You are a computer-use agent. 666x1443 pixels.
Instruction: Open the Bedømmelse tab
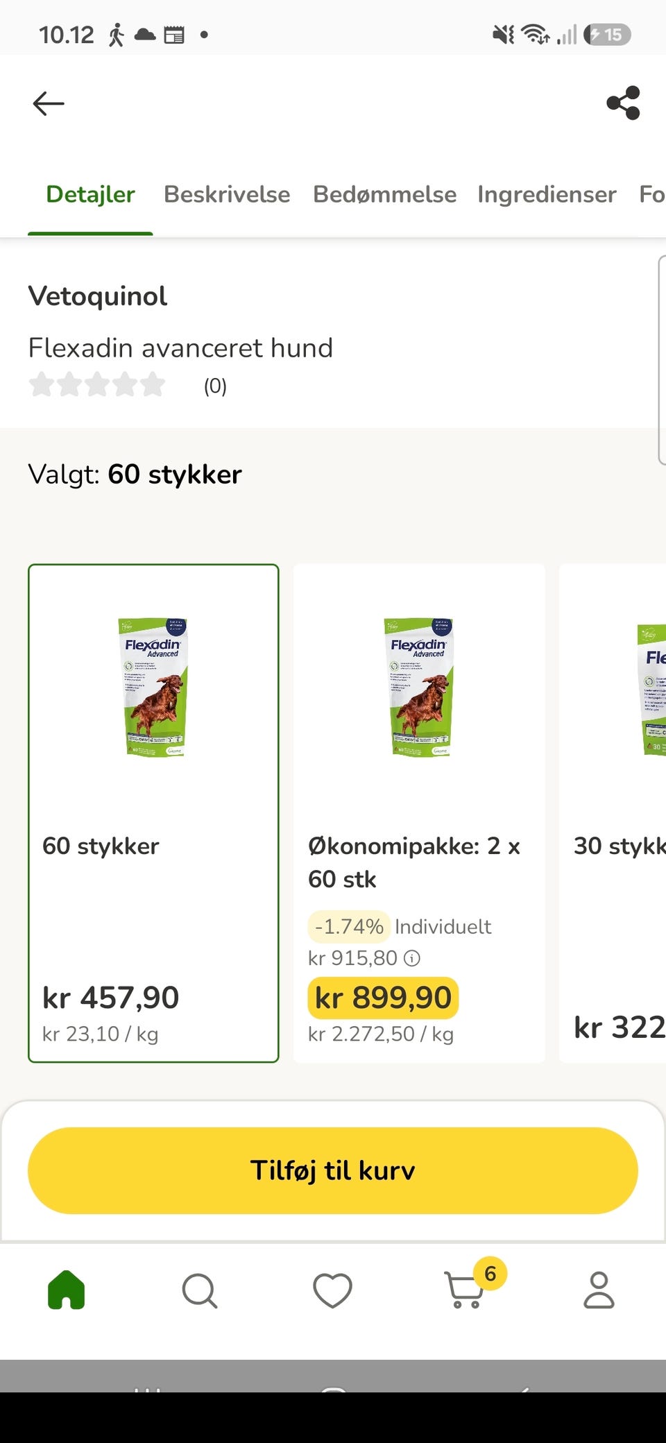pos(384,194)
